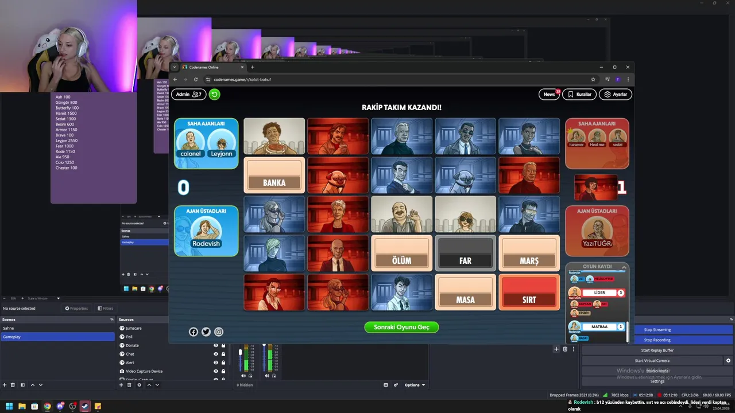Unlock the Donate source
Viewport: 735px width, 413px height.
223,345
